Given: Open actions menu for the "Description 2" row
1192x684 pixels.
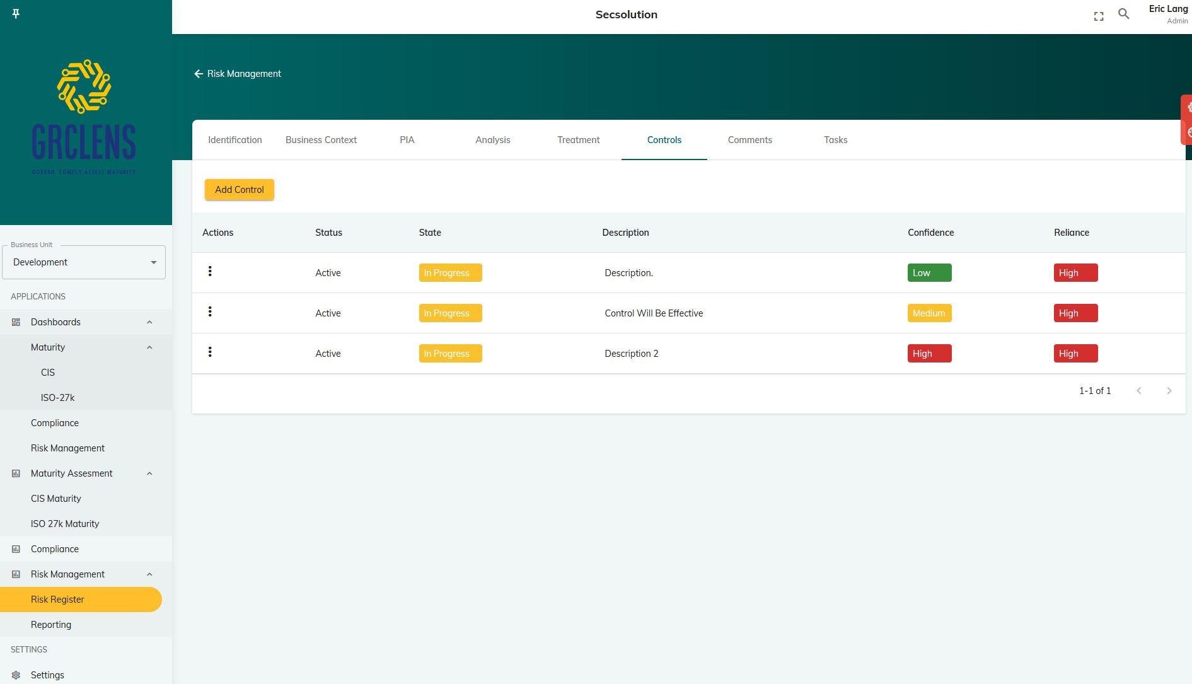Looking at the screenshot, I should pyautogui.click(x=210, y=352).
